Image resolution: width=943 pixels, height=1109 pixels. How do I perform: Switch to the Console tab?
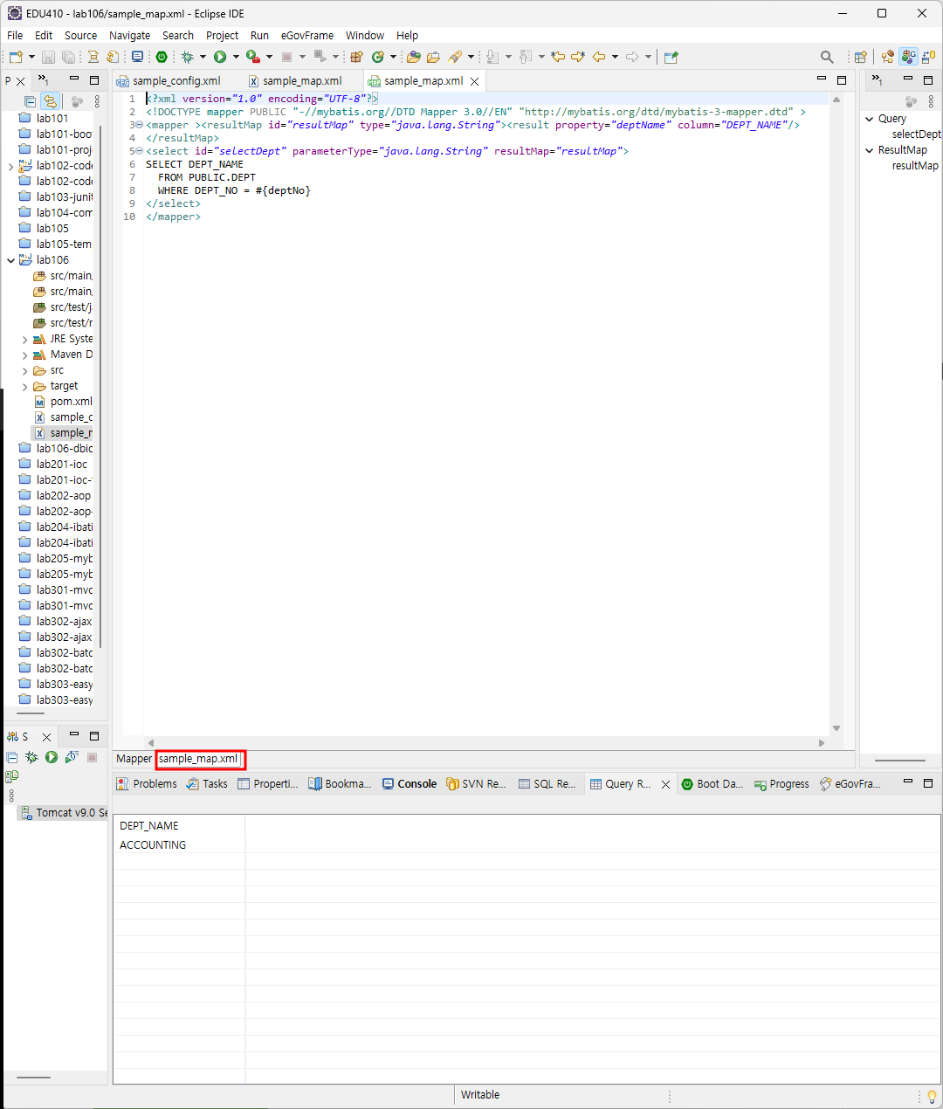[x=410, y=784]
